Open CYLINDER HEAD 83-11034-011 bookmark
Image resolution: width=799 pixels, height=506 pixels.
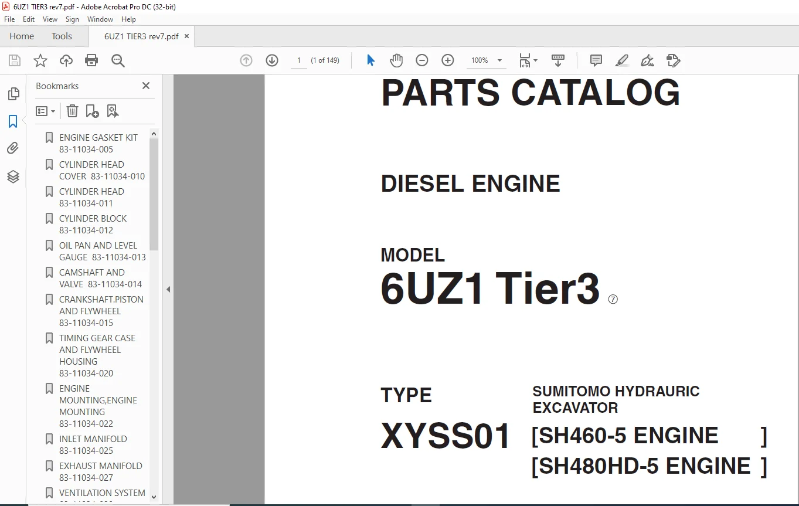91,197
